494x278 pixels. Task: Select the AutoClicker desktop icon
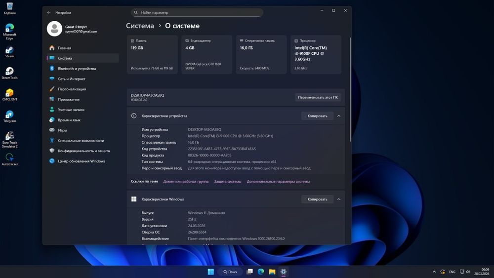9,159
